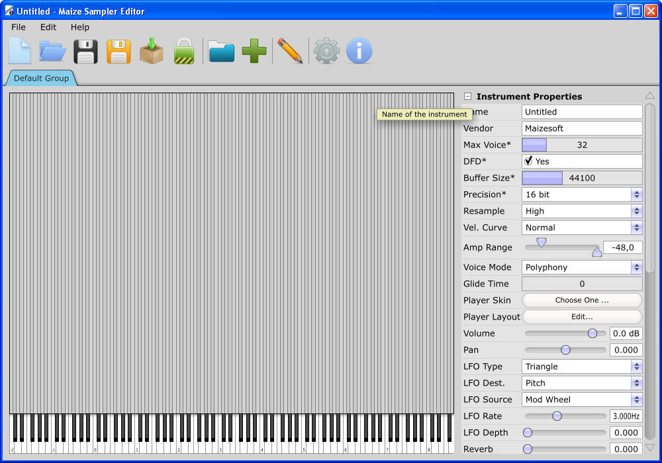Open an existing instrument file
662x463 pixels.
pos(52,51)
